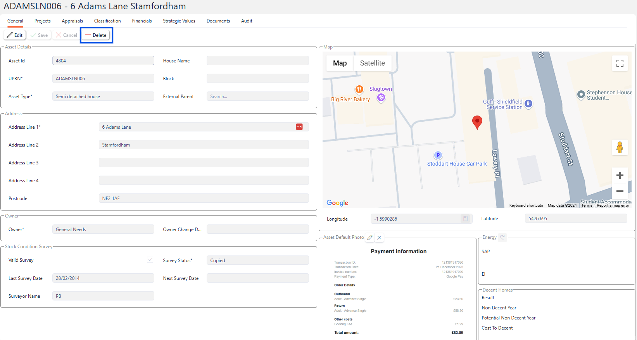Zoom out on the map
Image resolution: width=637 pixels, height=340 pixels.
620,191
